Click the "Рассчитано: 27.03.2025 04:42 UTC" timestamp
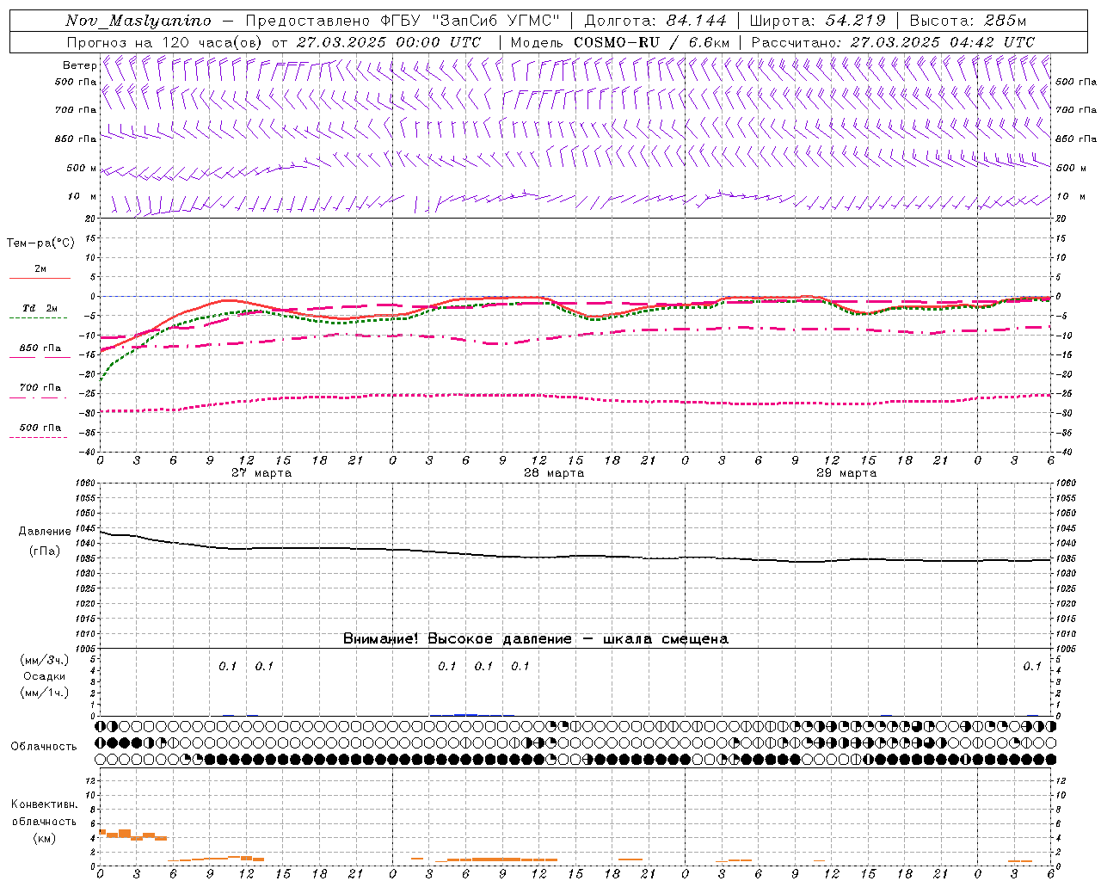Image resolution: width=1101 pixels, height=881 pixels. [x=893, y=42]
